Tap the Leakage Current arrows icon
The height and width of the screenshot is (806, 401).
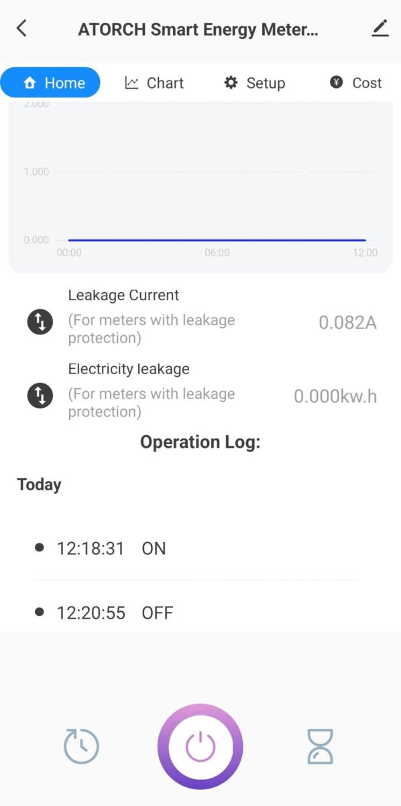pos(40,322)
